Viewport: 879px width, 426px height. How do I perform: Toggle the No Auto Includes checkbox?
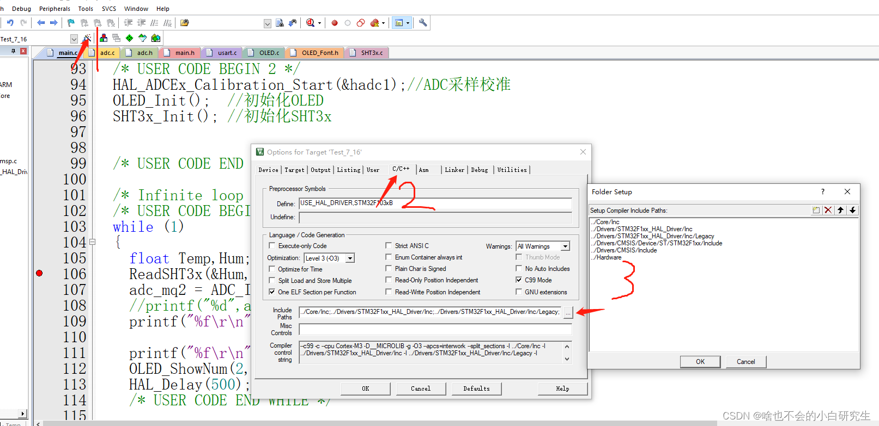(519, 268)
